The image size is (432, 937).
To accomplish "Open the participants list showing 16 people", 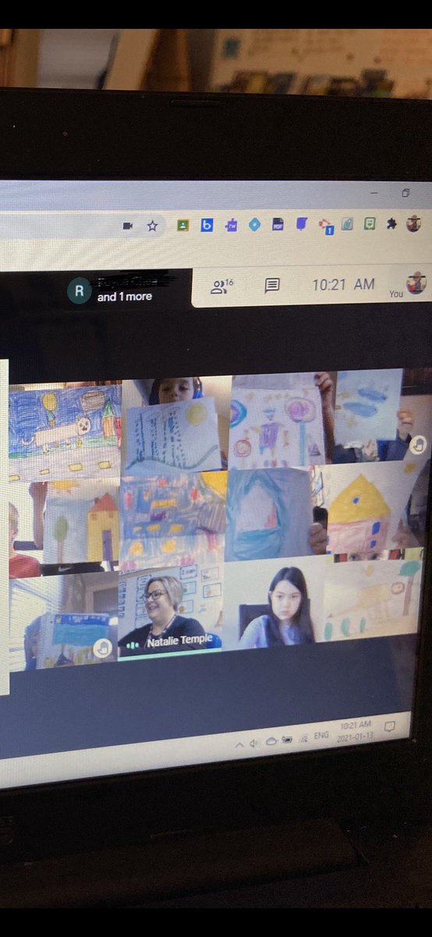I will click(x=221, y=287).
